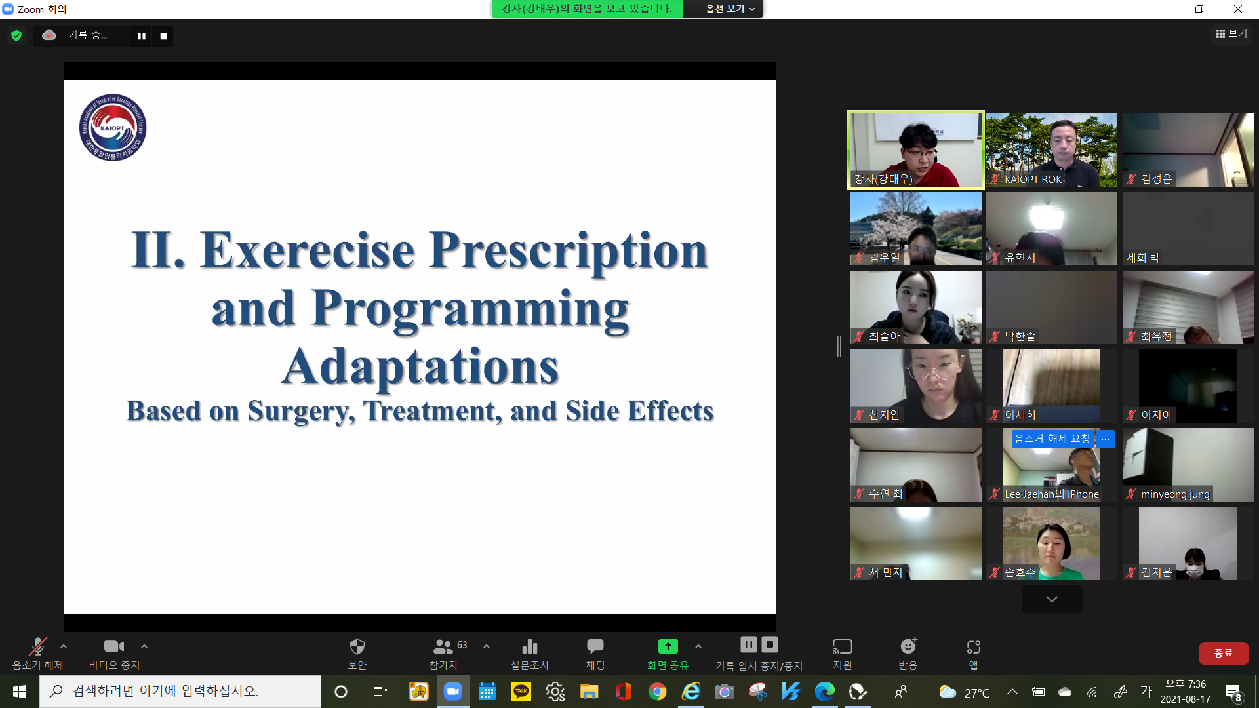The width and height of the screenshot is (1259, 708).
Task: Open Settings gear icon on taskbar
Action: tap(555, 692)
